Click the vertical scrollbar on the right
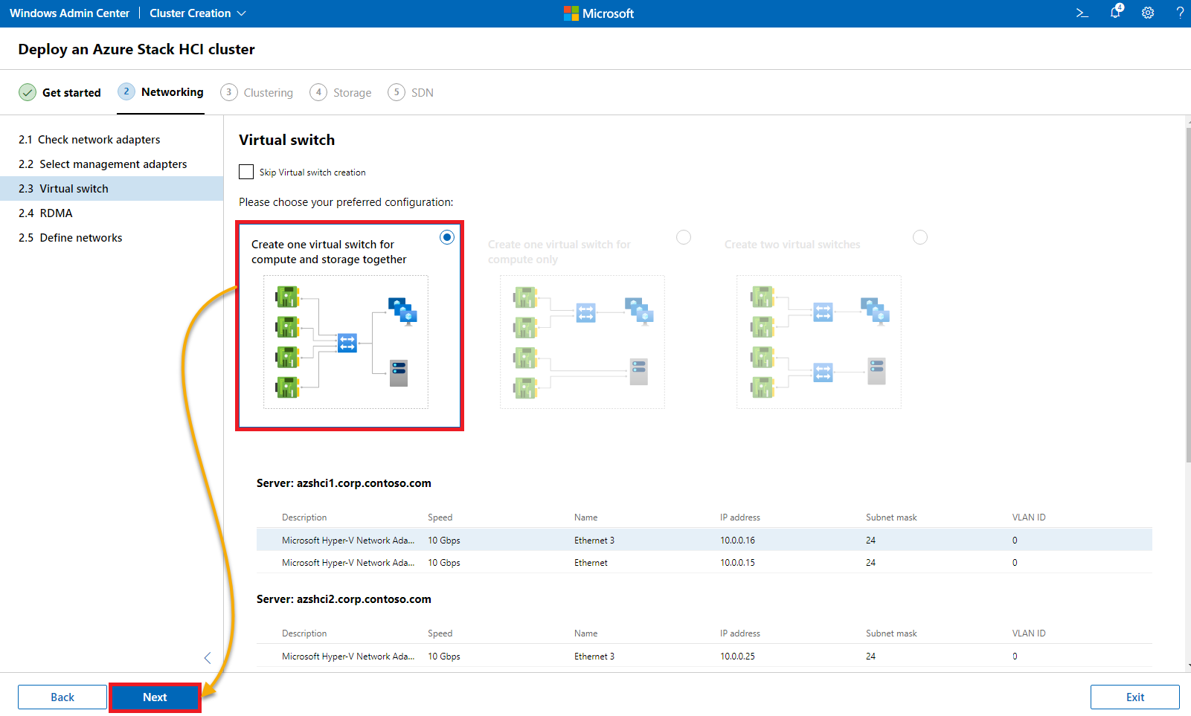Image resolution: width=1191 pixels, height=716 pixels. click(1187, 294)
